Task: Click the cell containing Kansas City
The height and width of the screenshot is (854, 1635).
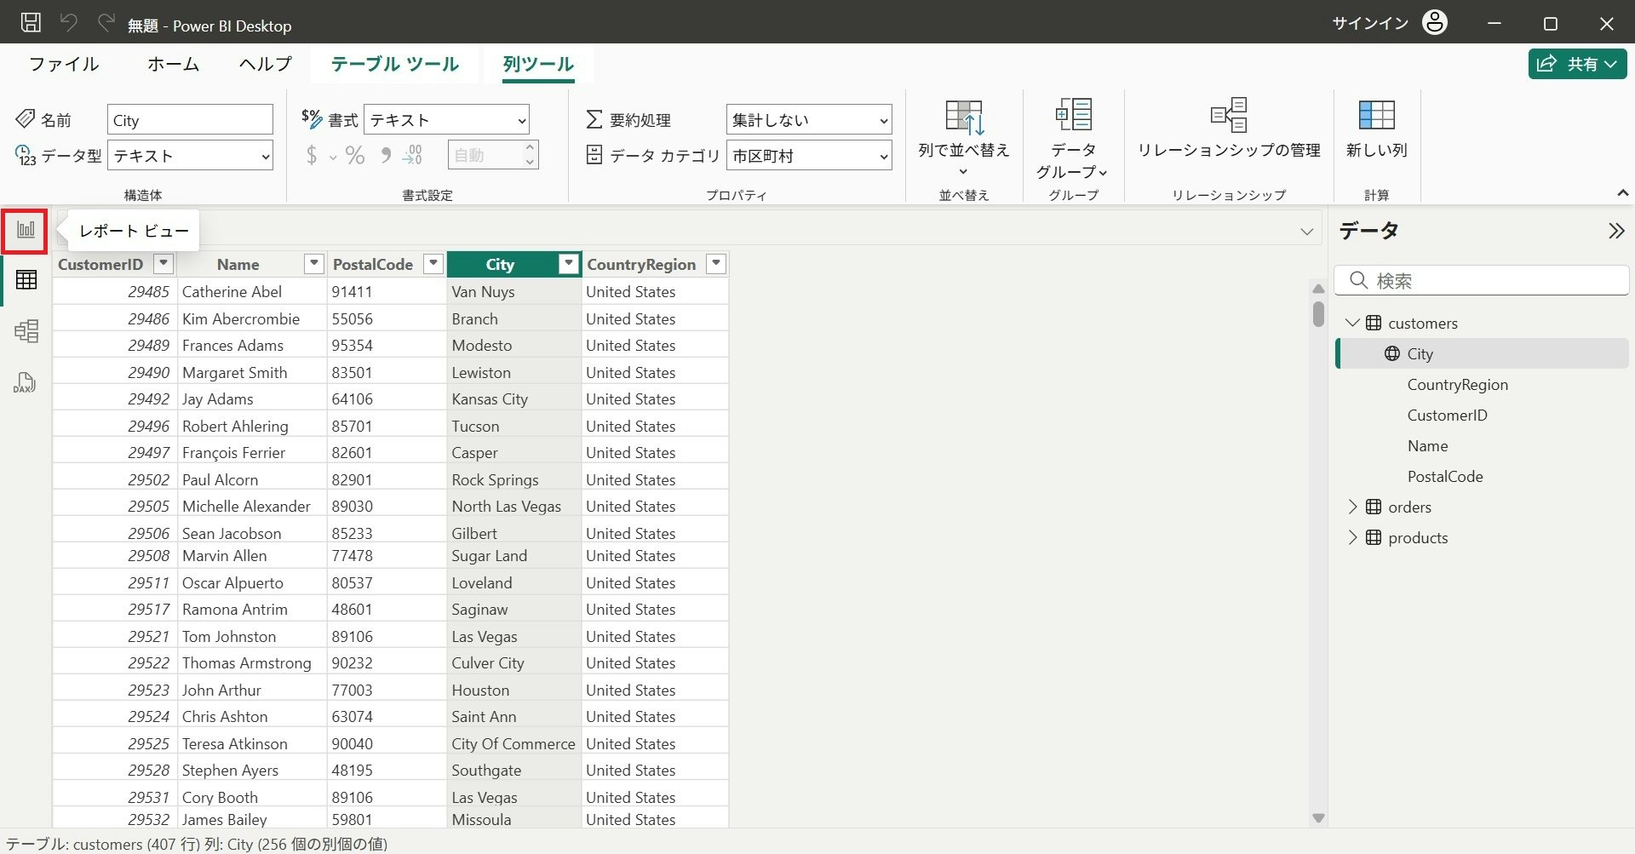Action: pos(514,398)
